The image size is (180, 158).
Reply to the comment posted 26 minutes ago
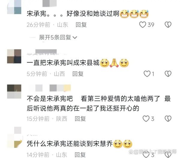pos(81,25)
